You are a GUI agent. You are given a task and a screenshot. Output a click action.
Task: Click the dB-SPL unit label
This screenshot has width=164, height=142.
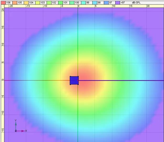[x=135, y=2]
